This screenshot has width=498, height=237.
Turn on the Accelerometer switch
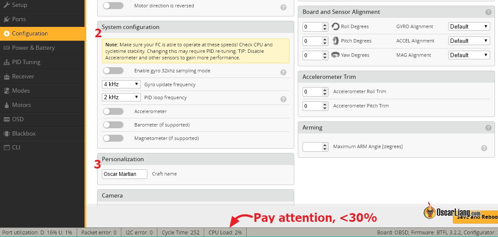pos(113,111)
